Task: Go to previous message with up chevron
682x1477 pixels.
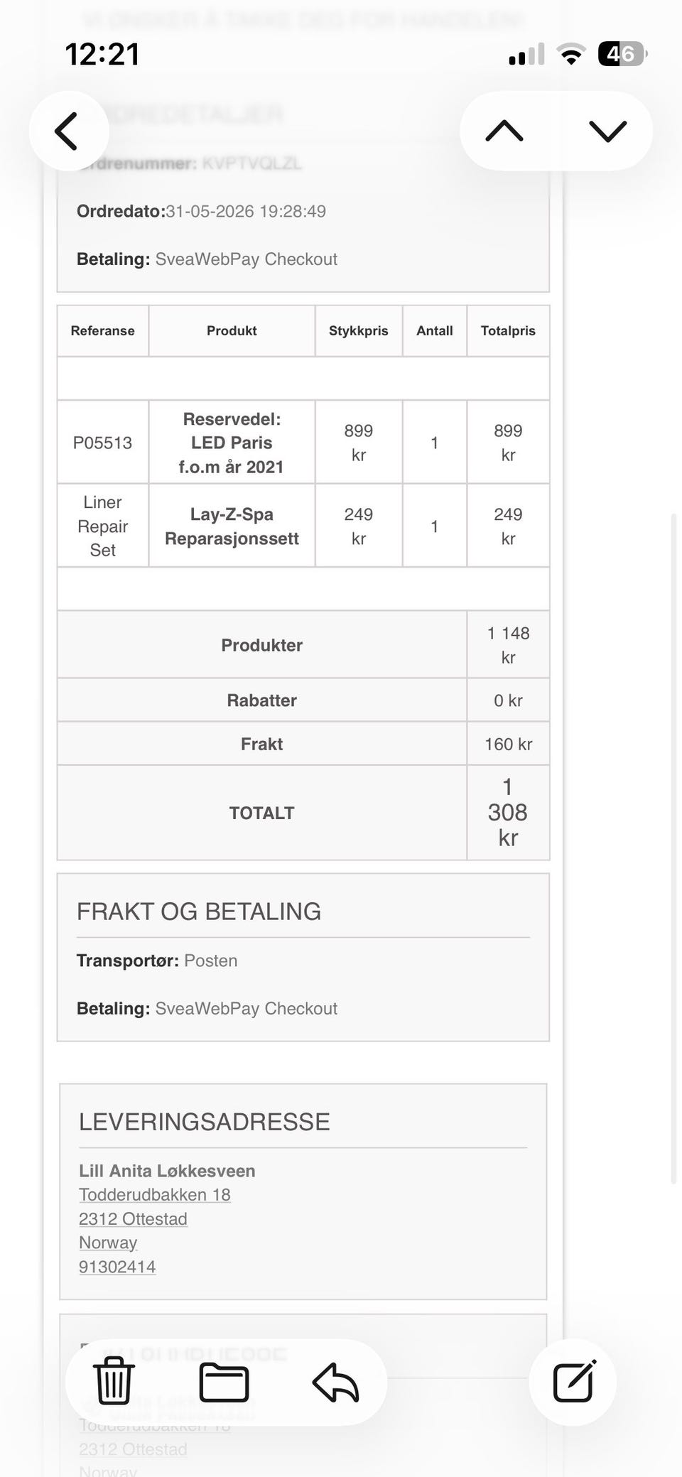Action: [x=504, y=131]
